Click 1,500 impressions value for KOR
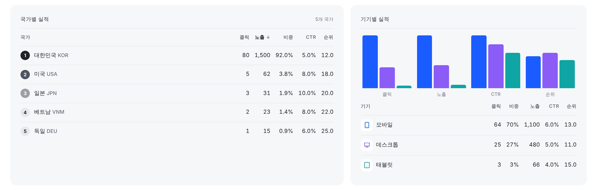This screenshot has height=190, width=597. pyautogui.click(x=263, y=55)
